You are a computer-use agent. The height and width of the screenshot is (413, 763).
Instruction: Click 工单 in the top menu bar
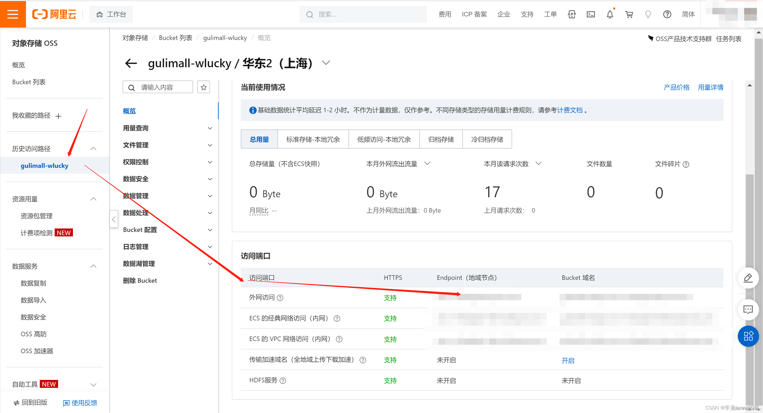click(x=550, y=14)
